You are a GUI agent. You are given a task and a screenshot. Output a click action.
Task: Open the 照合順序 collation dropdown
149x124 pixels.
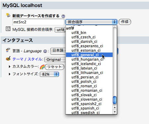91,22
